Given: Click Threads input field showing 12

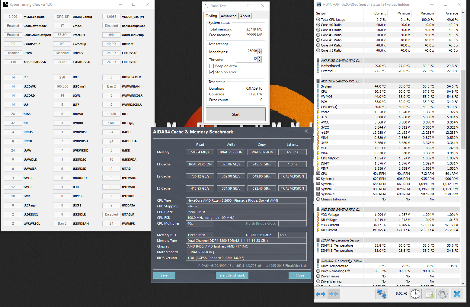Looking at the screenshot, I should point(247,59).
